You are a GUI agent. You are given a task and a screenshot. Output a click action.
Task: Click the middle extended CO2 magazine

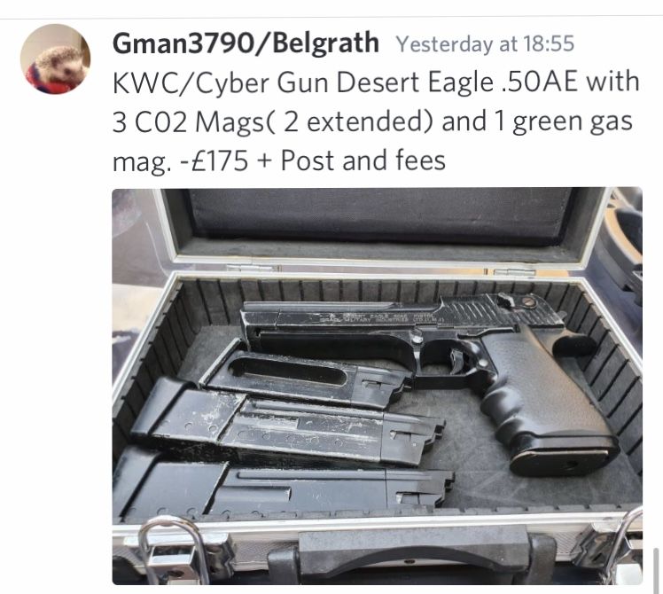pos(287,426)
